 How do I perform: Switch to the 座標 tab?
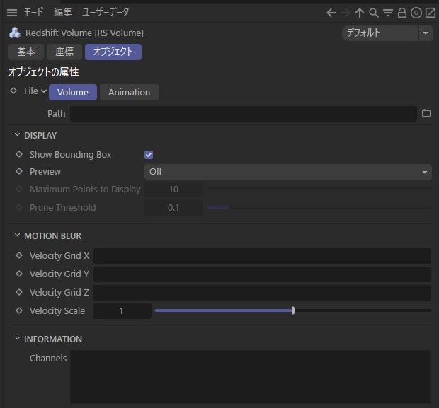[64, 52]
